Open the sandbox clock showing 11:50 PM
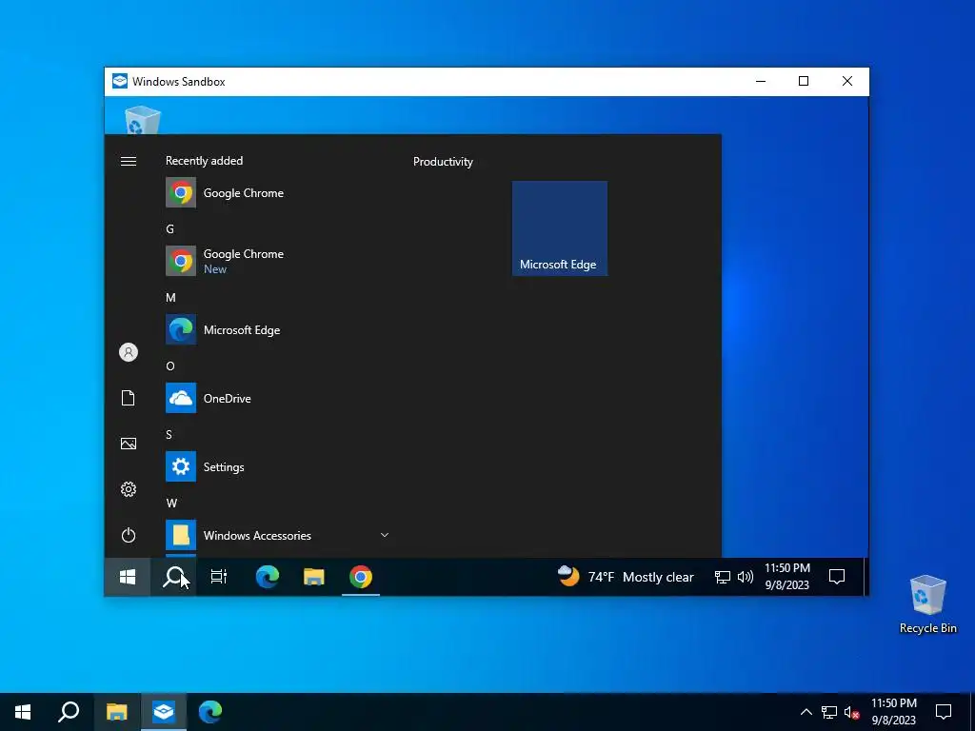Viewport: 975px width, 731px height. point(786,577)
